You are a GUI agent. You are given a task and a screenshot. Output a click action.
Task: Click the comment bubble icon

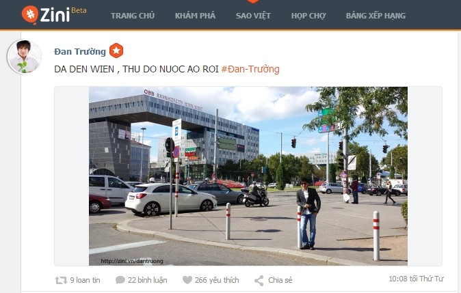point(120,280)
